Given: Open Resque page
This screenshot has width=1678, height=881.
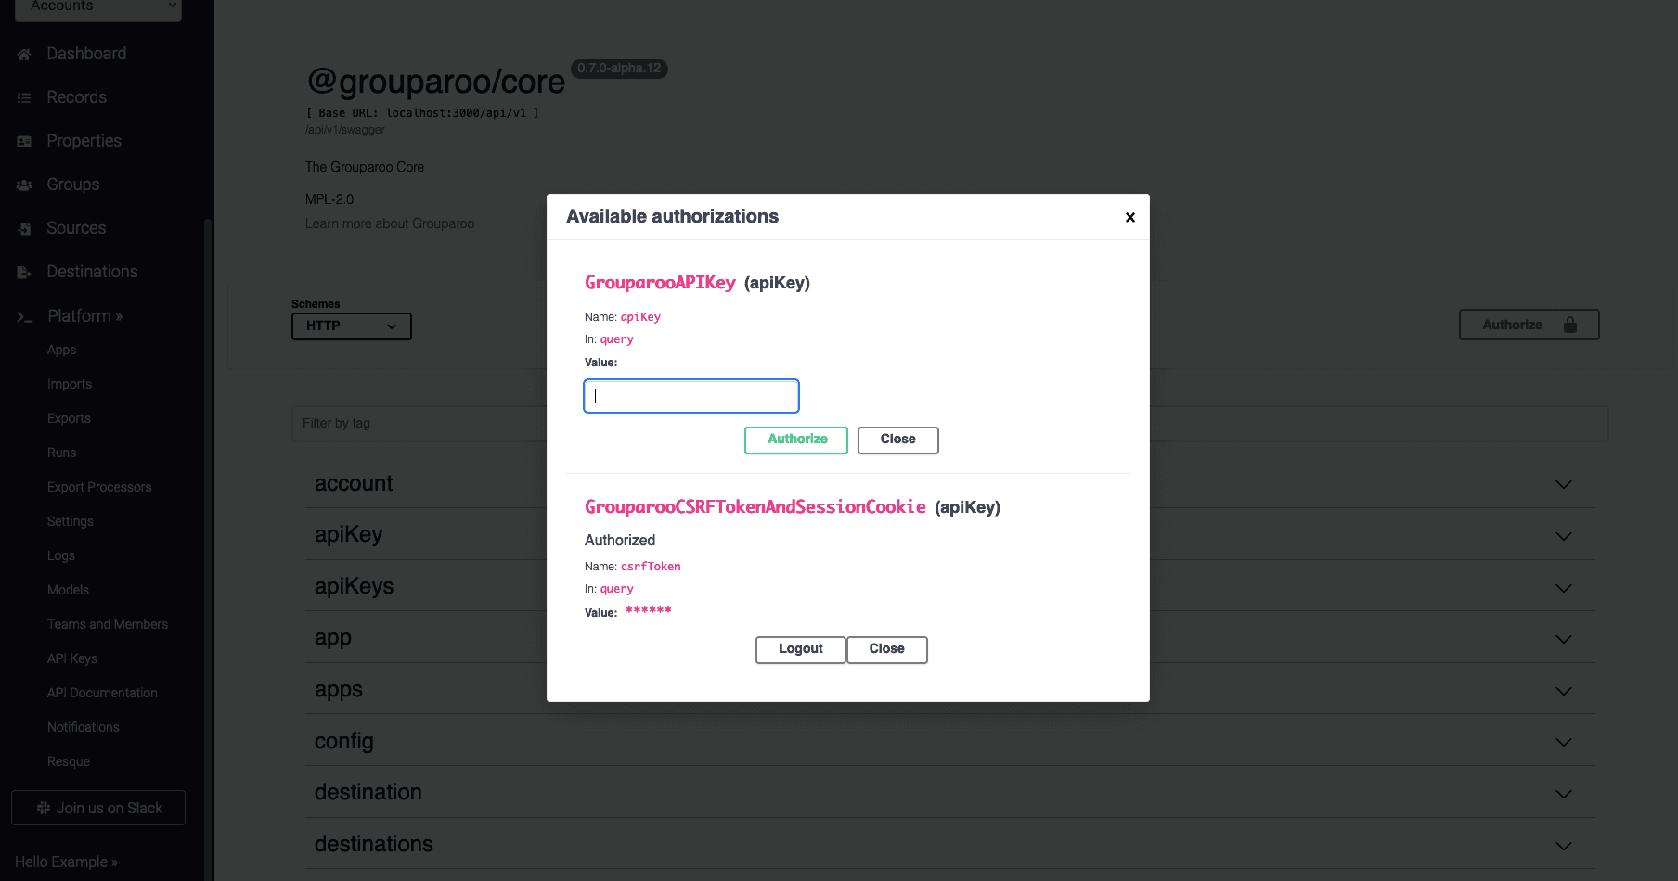Looking at the screenshot, I should pos(69,761).
